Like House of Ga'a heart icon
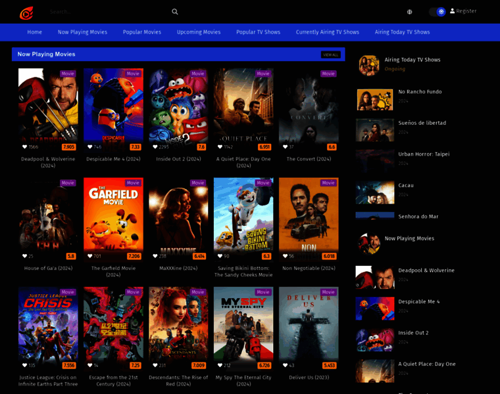Image resolution: width=500 pixels, height=394 pixels. 24,256
